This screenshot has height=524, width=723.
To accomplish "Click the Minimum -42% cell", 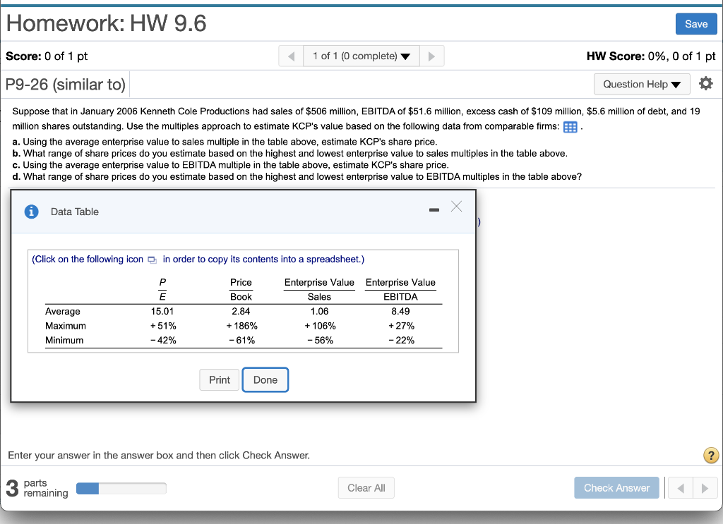I will pyautogui.click(x=163, y=340).
